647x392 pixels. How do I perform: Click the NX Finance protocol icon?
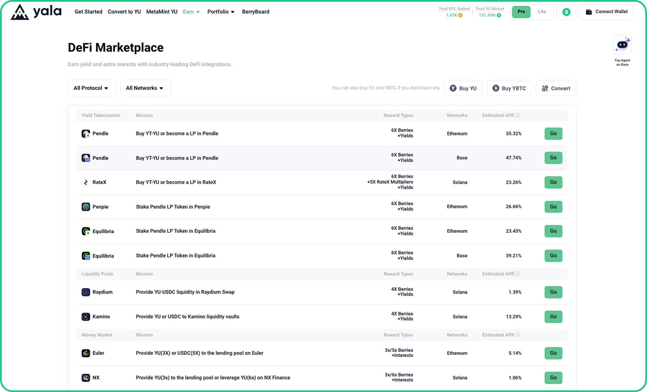coord(86,378)
